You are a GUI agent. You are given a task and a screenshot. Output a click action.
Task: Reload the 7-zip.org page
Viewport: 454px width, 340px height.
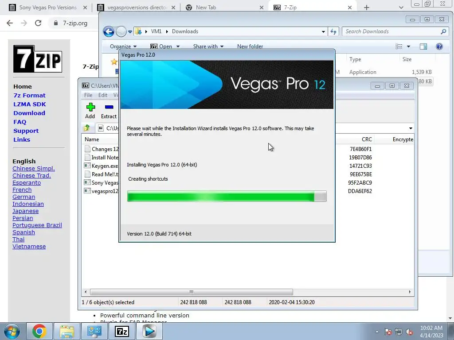point(38,23)
